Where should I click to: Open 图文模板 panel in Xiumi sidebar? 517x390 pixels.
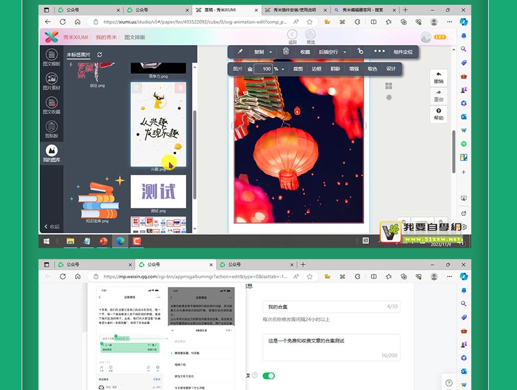[x=52, y=57]
